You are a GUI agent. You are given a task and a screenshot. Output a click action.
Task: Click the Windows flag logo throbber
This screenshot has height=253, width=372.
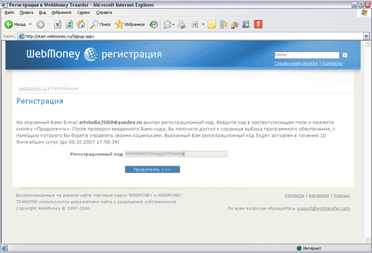[364, 12]
